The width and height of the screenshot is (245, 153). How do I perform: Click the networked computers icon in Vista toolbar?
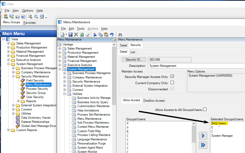[x=23, y=17]
